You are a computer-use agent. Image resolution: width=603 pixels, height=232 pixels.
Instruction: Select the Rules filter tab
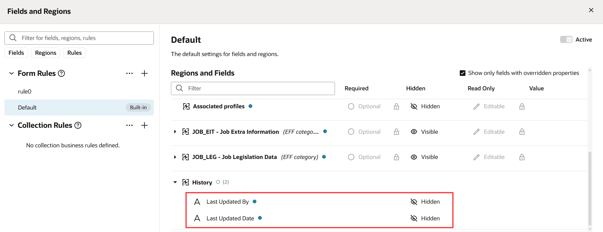(74, 53)
